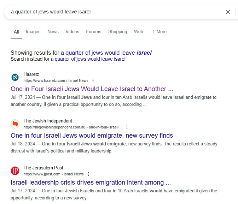Click the Haaretz site favicon
Screen dimensions: 238x204
point(15,77)
